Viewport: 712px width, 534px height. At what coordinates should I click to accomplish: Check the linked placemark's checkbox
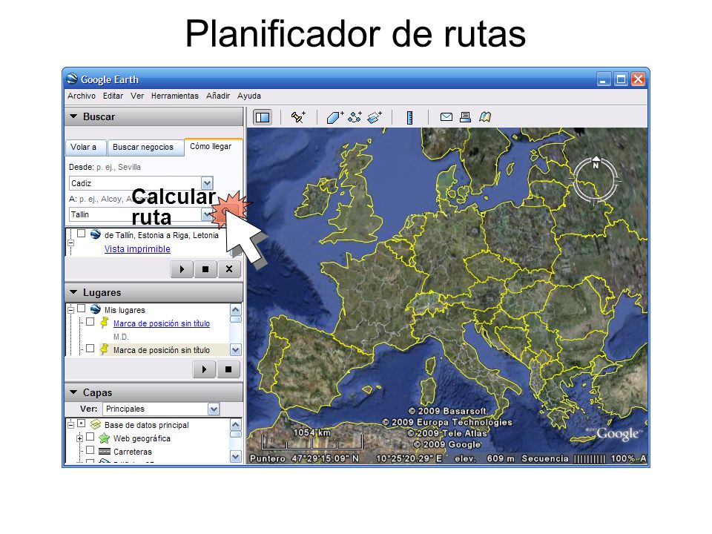[x=90, y=321]
